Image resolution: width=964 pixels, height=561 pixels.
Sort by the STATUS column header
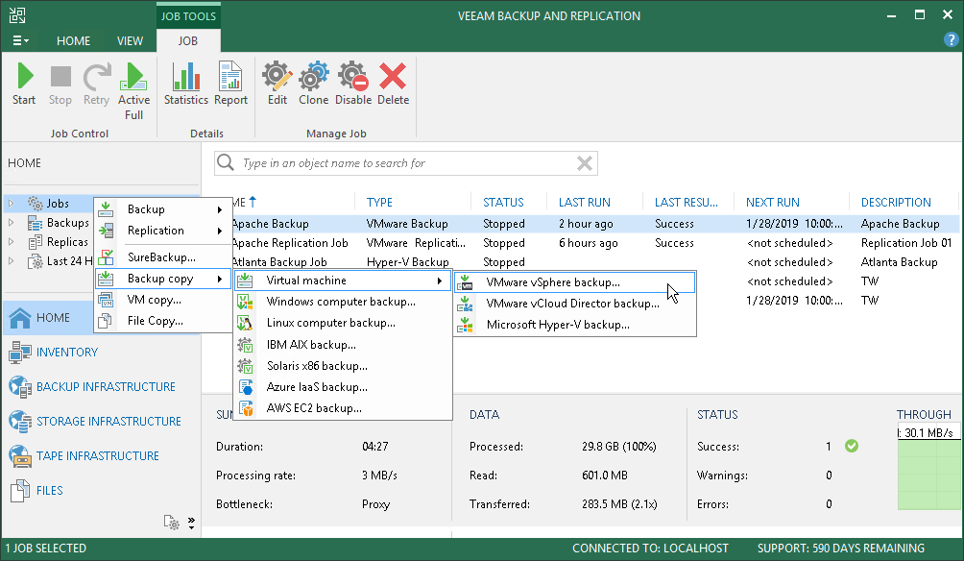[x=503, y=203]
